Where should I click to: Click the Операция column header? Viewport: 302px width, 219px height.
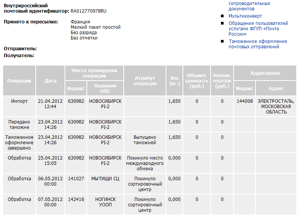pyautogui.click(x=19, y=81)
